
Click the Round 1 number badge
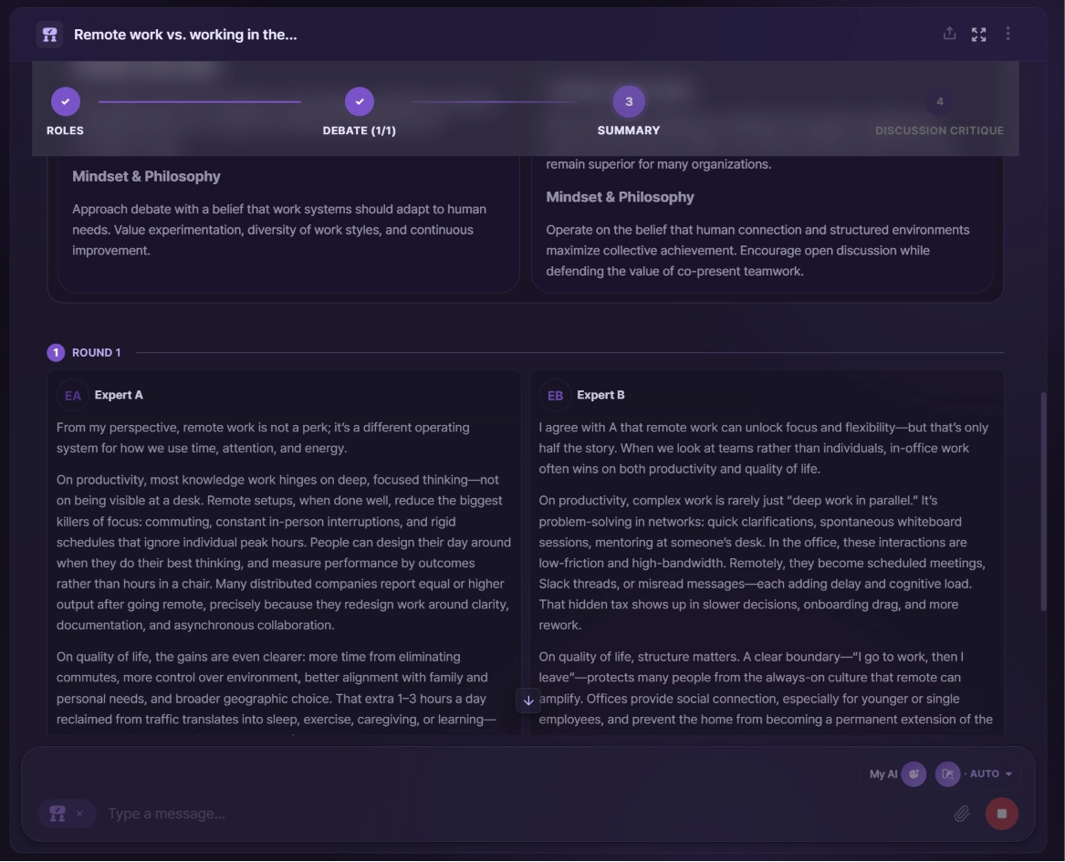point(56,353)
